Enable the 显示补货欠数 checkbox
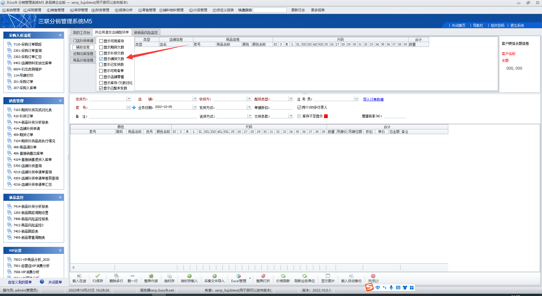This screenshot has height=296, width=542. coord(101,53)
